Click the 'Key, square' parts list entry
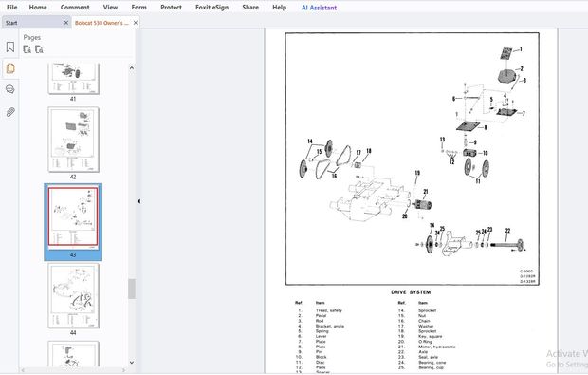This screenshot has height=375, width=588. coord(431,336)
